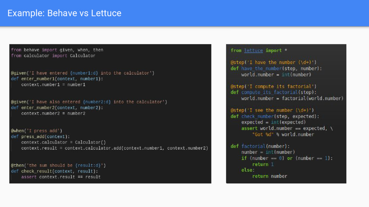Viewport: 369px width, 207px height.
Task: Click the @step 'I see the number (\d+)' line
Action: coord(272,110)
